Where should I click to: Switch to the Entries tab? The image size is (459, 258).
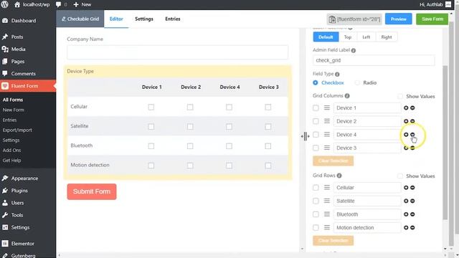[173, 19]
